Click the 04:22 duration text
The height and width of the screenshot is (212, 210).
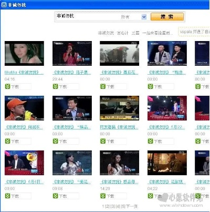152,189
